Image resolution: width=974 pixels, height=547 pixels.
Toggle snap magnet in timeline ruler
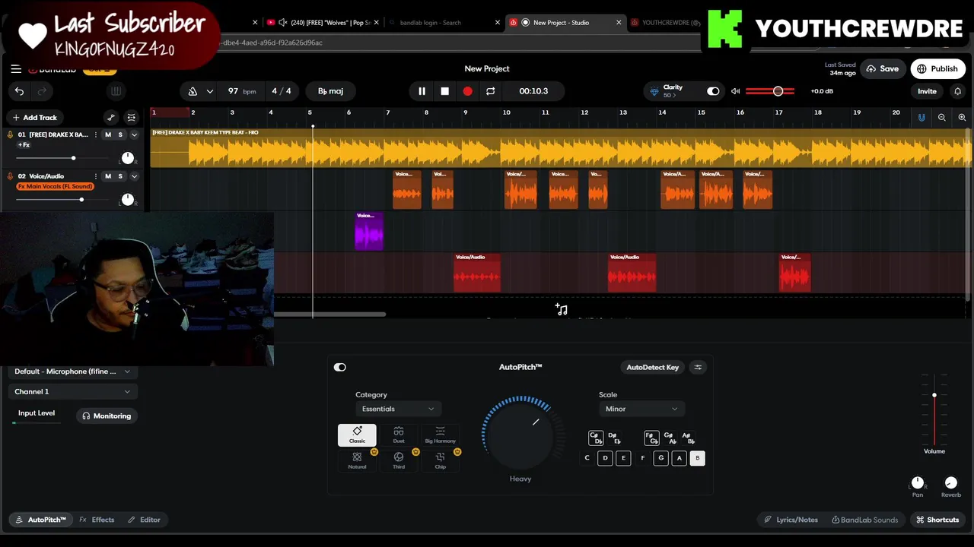point(921,117)
